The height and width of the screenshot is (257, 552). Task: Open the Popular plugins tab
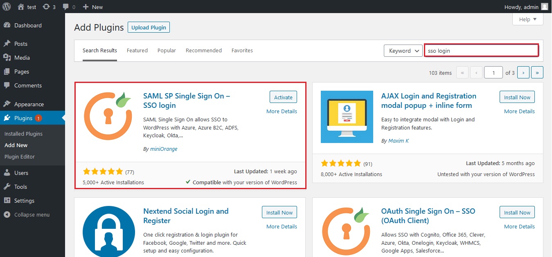point(167,50)
